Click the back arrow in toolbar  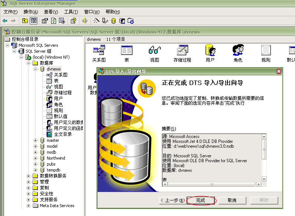[x=5, y=21]
